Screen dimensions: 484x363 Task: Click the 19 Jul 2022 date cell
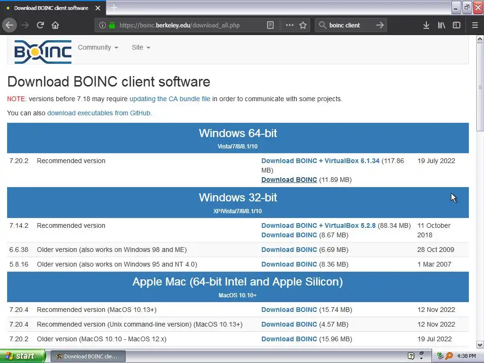pyautogui.click(x=435, y=339)
